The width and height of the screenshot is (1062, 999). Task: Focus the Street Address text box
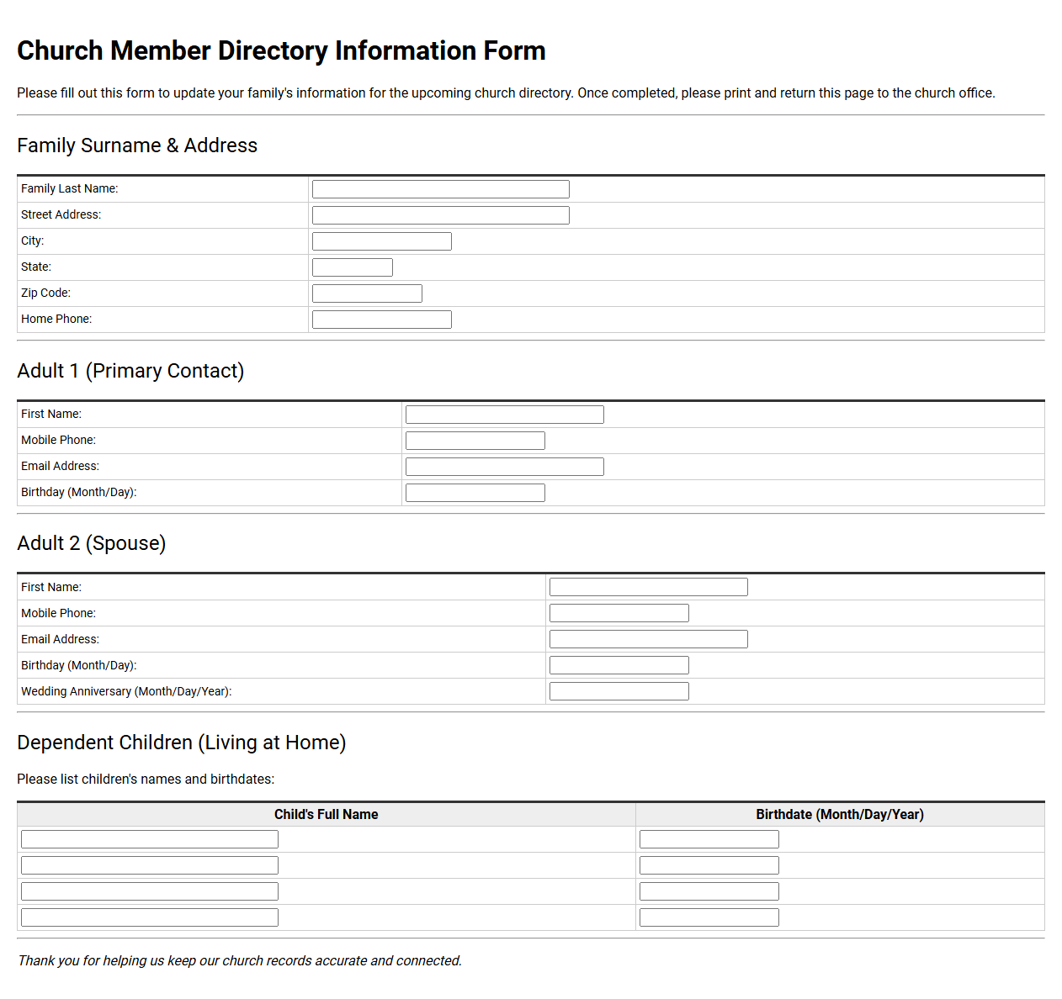(440, 215)
